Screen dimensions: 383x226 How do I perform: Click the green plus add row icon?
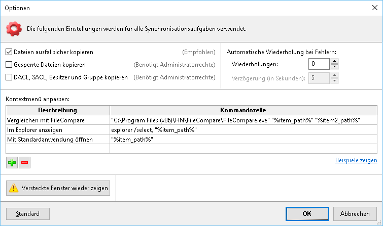(x=12, y=162)
